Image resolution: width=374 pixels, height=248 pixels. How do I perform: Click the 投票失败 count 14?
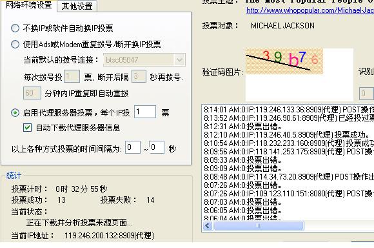pos(150,200)
